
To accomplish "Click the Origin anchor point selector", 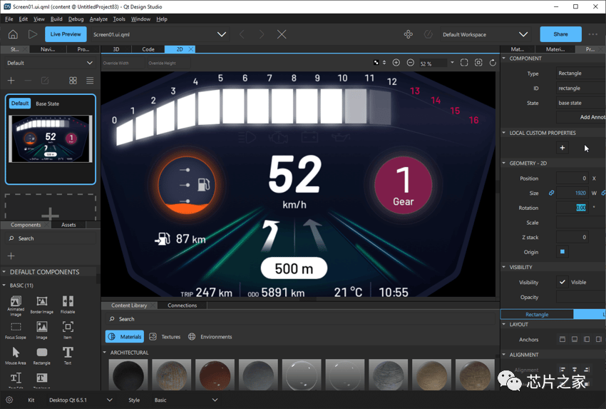I will point(563,252).
